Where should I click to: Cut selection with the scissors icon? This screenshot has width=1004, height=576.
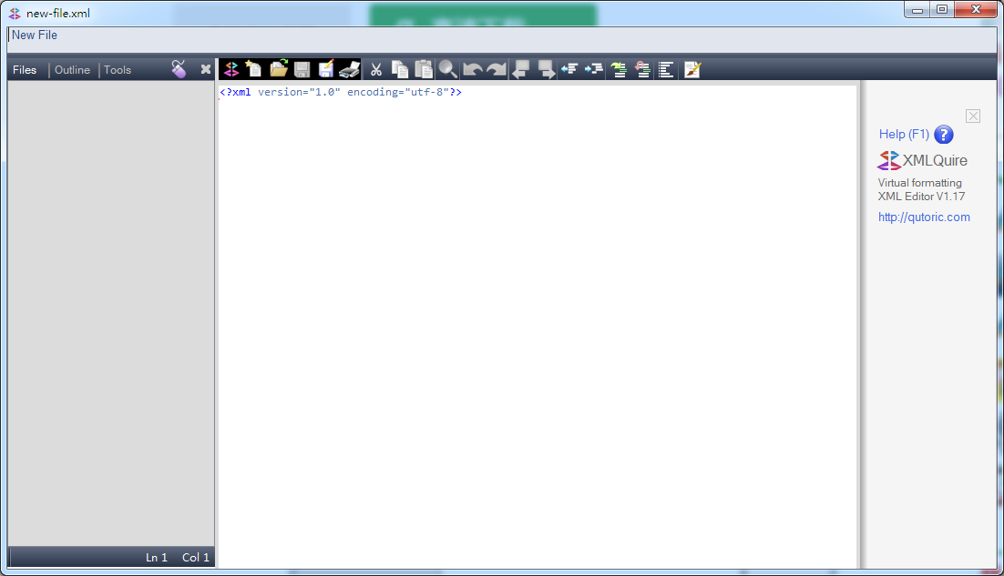pos(376,70)
